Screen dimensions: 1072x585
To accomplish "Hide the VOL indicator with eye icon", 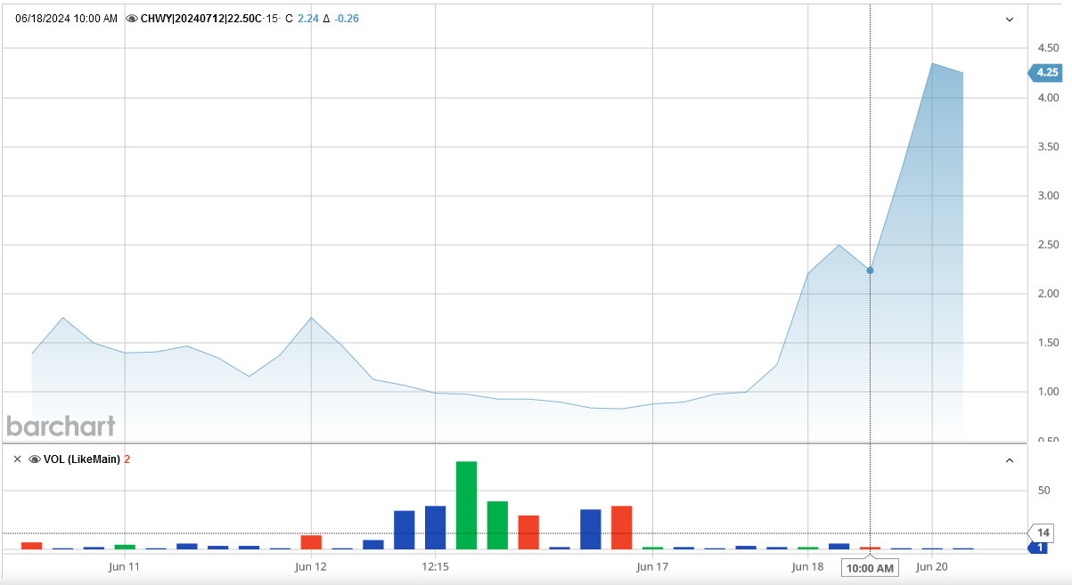I will (35, 459).
